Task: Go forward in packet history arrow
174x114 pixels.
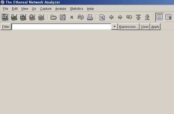Action: coord(120,17)
